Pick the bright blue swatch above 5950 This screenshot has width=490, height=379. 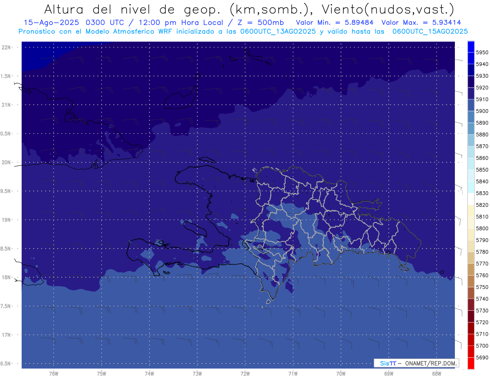tap(471, 47)
